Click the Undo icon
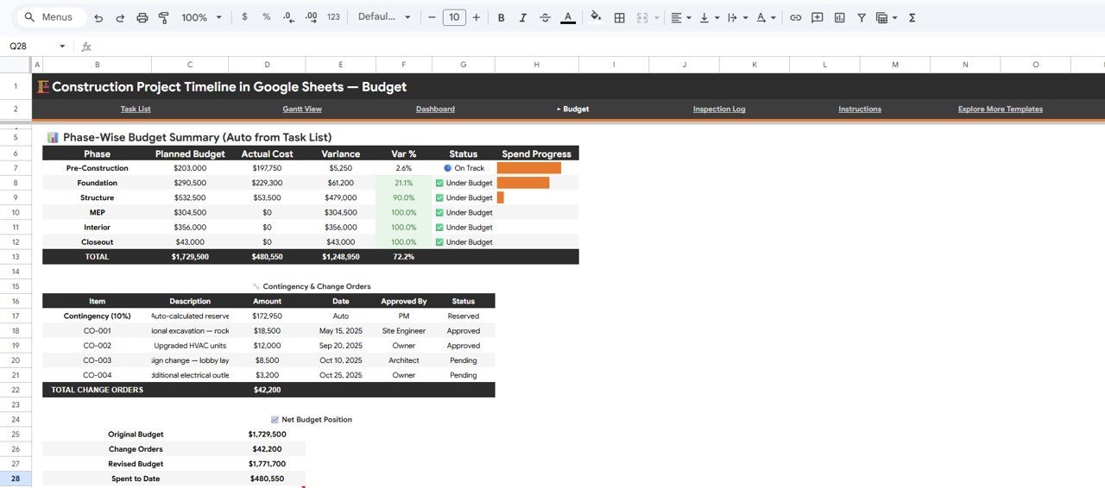Screen dimensions: 1105x488 (x=98, y=17)
